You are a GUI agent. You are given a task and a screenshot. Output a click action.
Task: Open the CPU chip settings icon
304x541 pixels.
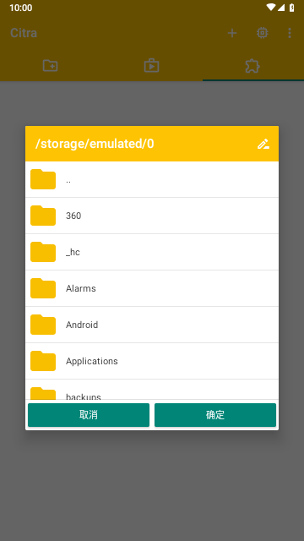[x=263, y=33]
